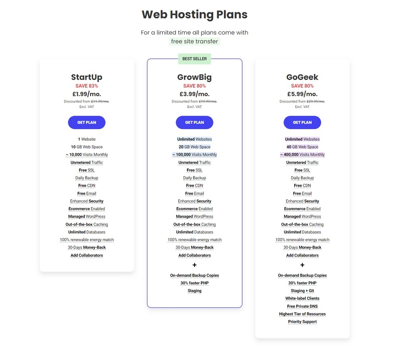The height and width of the screenshot is (348, 397).
Task: Click the BEST SELLER badge
Action: click(x=195, y=59)
